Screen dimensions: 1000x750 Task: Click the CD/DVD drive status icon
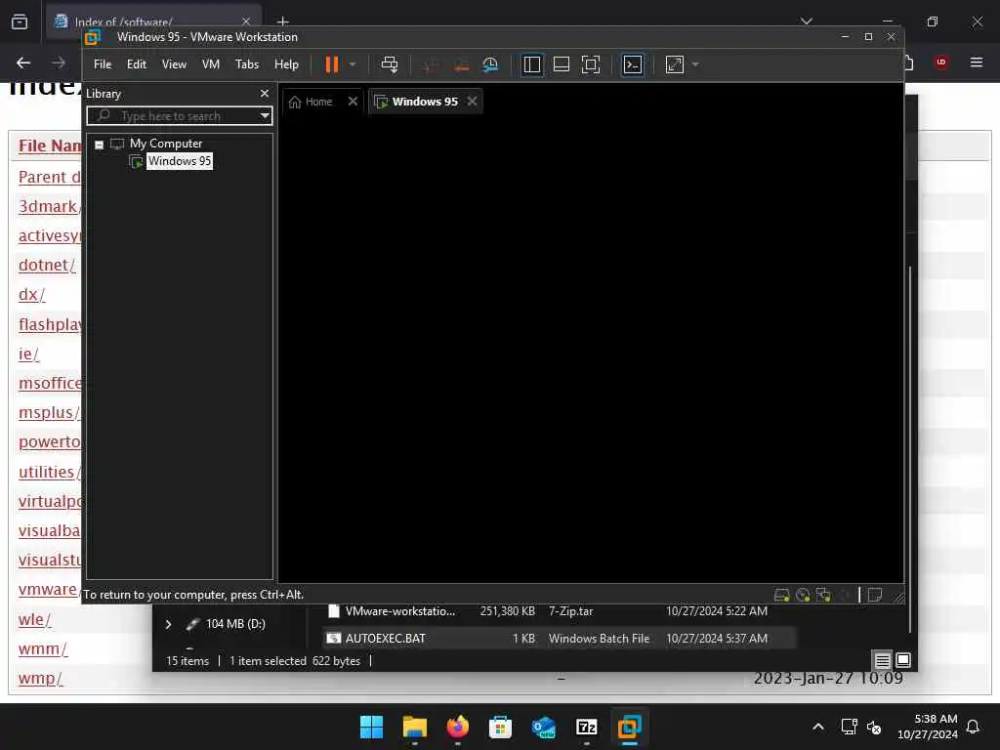click(x=803, y=595)
